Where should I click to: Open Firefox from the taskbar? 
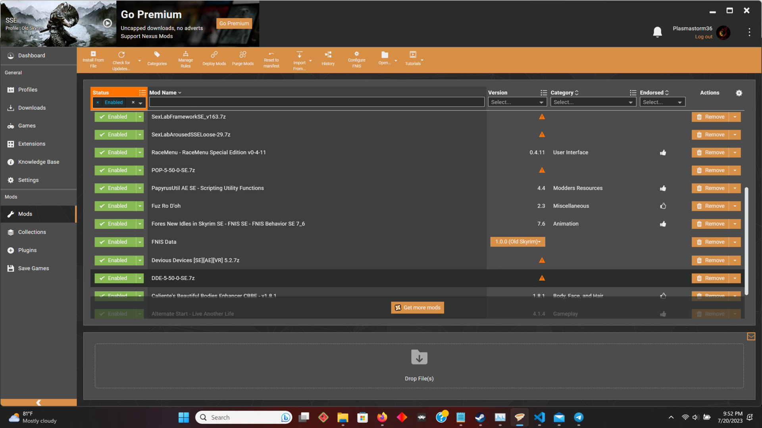point(382,417)
